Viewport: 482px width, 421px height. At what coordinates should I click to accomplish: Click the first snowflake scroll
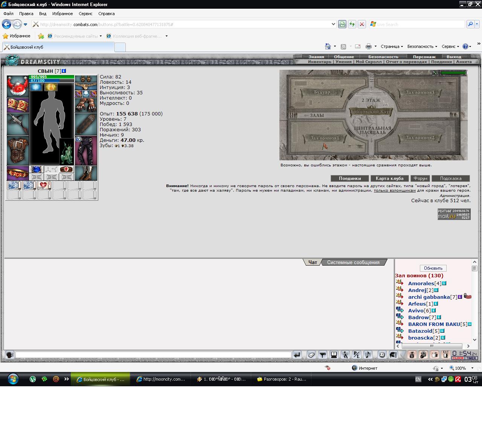click(14, 185)
